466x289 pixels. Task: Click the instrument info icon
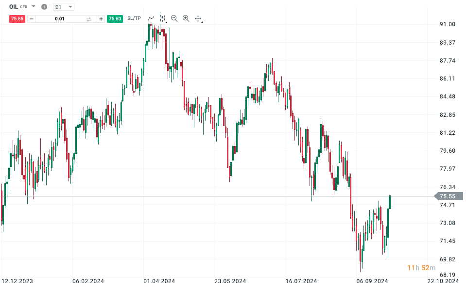44,7
